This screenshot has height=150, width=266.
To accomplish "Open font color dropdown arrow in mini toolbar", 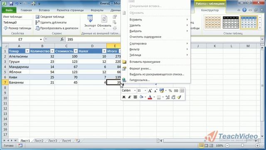I will (154, 97).
